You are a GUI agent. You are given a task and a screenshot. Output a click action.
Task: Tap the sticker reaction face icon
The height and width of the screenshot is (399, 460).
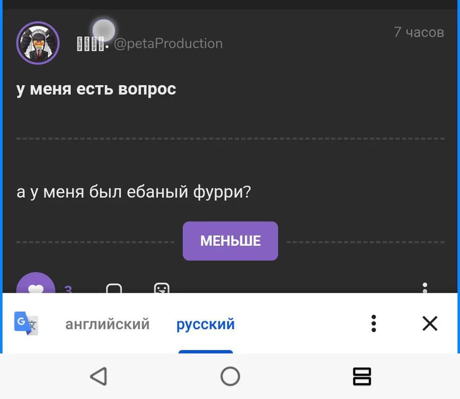[162, 288]
